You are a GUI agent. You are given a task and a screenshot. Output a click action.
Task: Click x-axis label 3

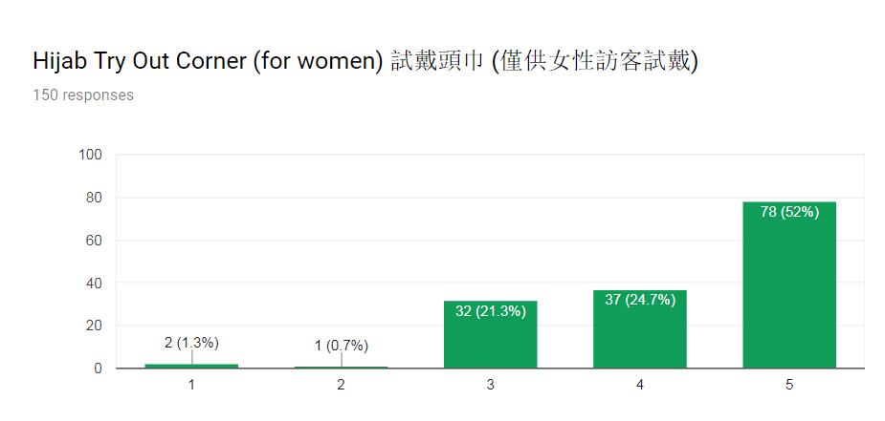coord(491,385)
